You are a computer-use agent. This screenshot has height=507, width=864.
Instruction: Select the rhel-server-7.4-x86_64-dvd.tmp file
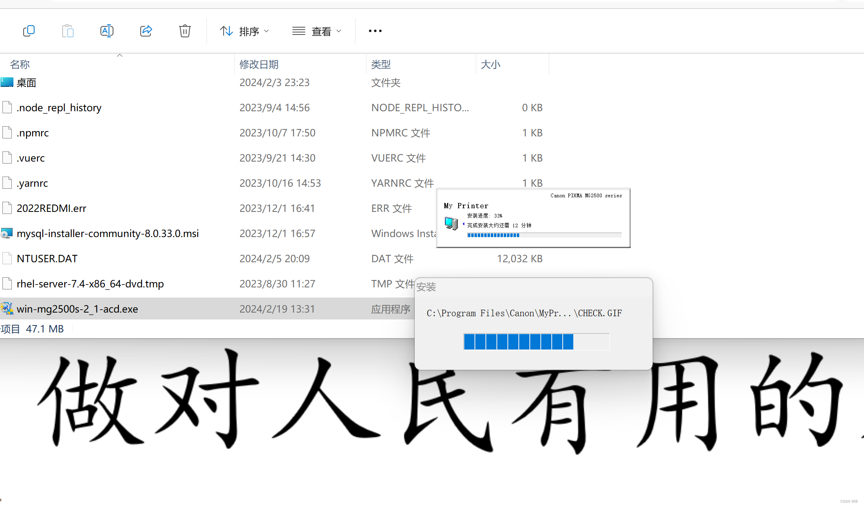click(90, 284)
